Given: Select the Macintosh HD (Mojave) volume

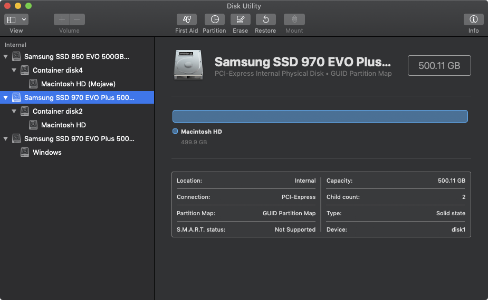Looking at the screenshot, I should 77,84.
